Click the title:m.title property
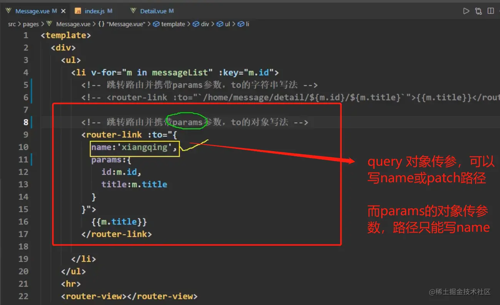The image size is (500, 305). [x=134, y=185]
